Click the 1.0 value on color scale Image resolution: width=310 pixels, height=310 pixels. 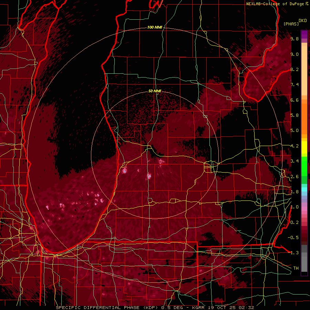coord(294,207)
